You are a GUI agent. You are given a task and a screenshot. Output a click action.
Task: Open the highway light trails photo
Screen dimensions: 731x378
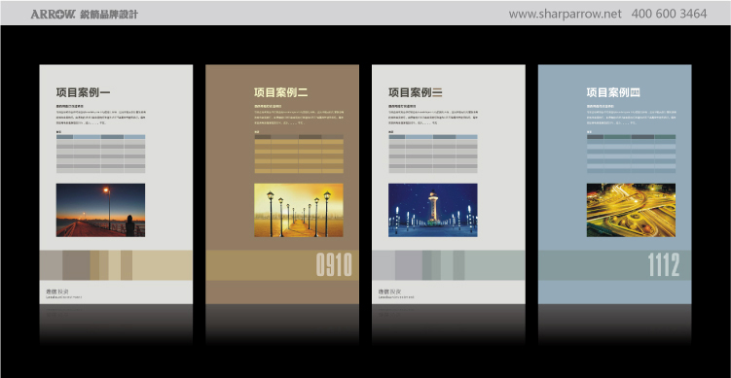coord(632,210)
